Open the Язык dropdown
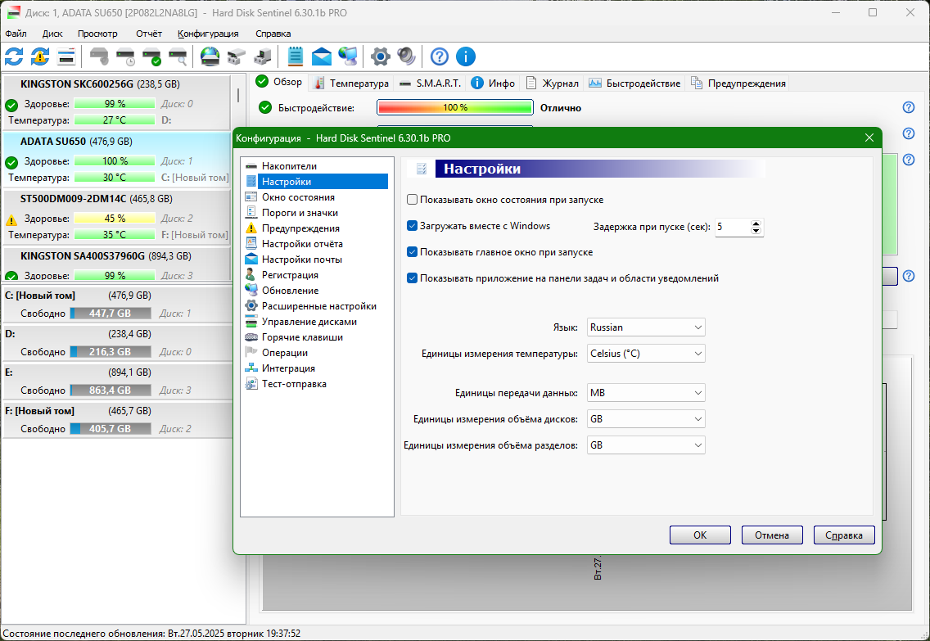Image resolution: width=930 pixels, height=641 pixels. pyautogui.click(x=646, y=327)
